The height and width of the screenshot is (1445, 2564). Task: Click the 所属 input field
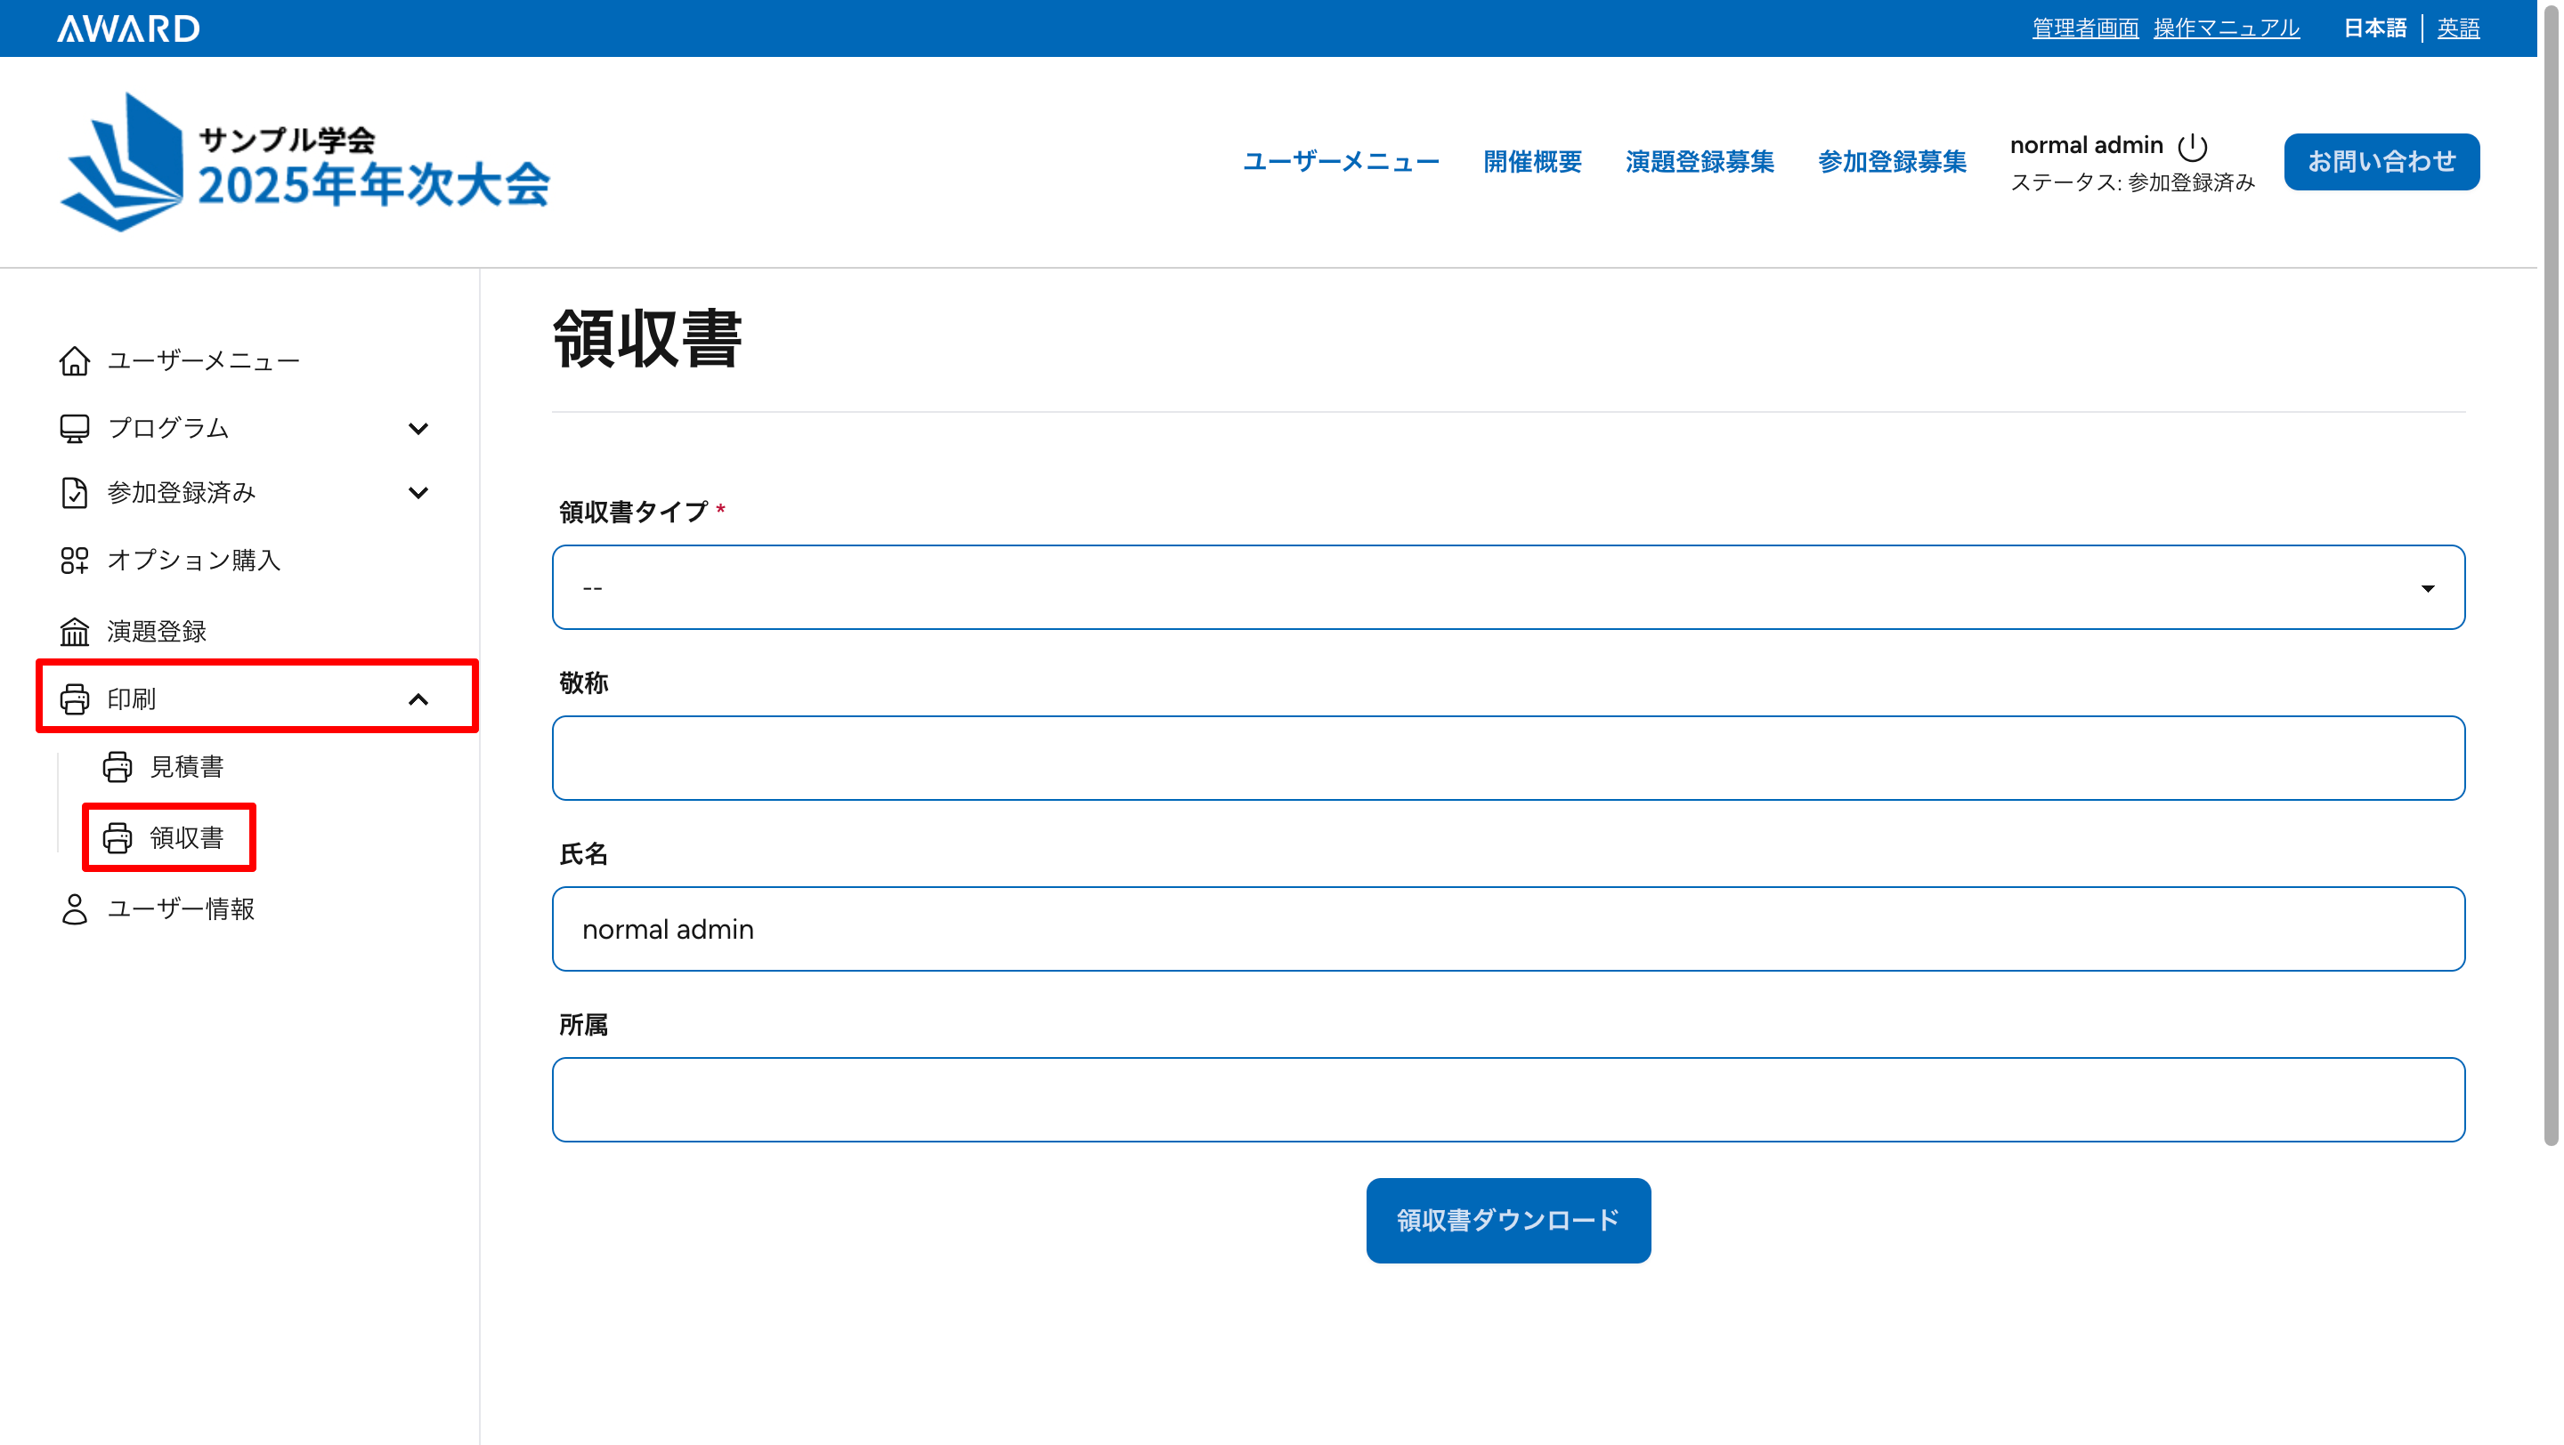1508,1100
